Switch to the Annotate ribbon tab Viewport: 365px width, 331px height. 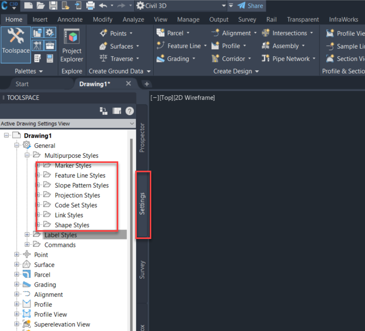[70, 19]
